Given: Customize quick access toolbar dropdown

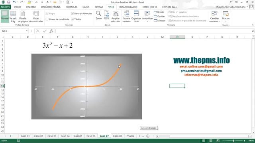Looking at the screenshot, I should pos(72,2).
